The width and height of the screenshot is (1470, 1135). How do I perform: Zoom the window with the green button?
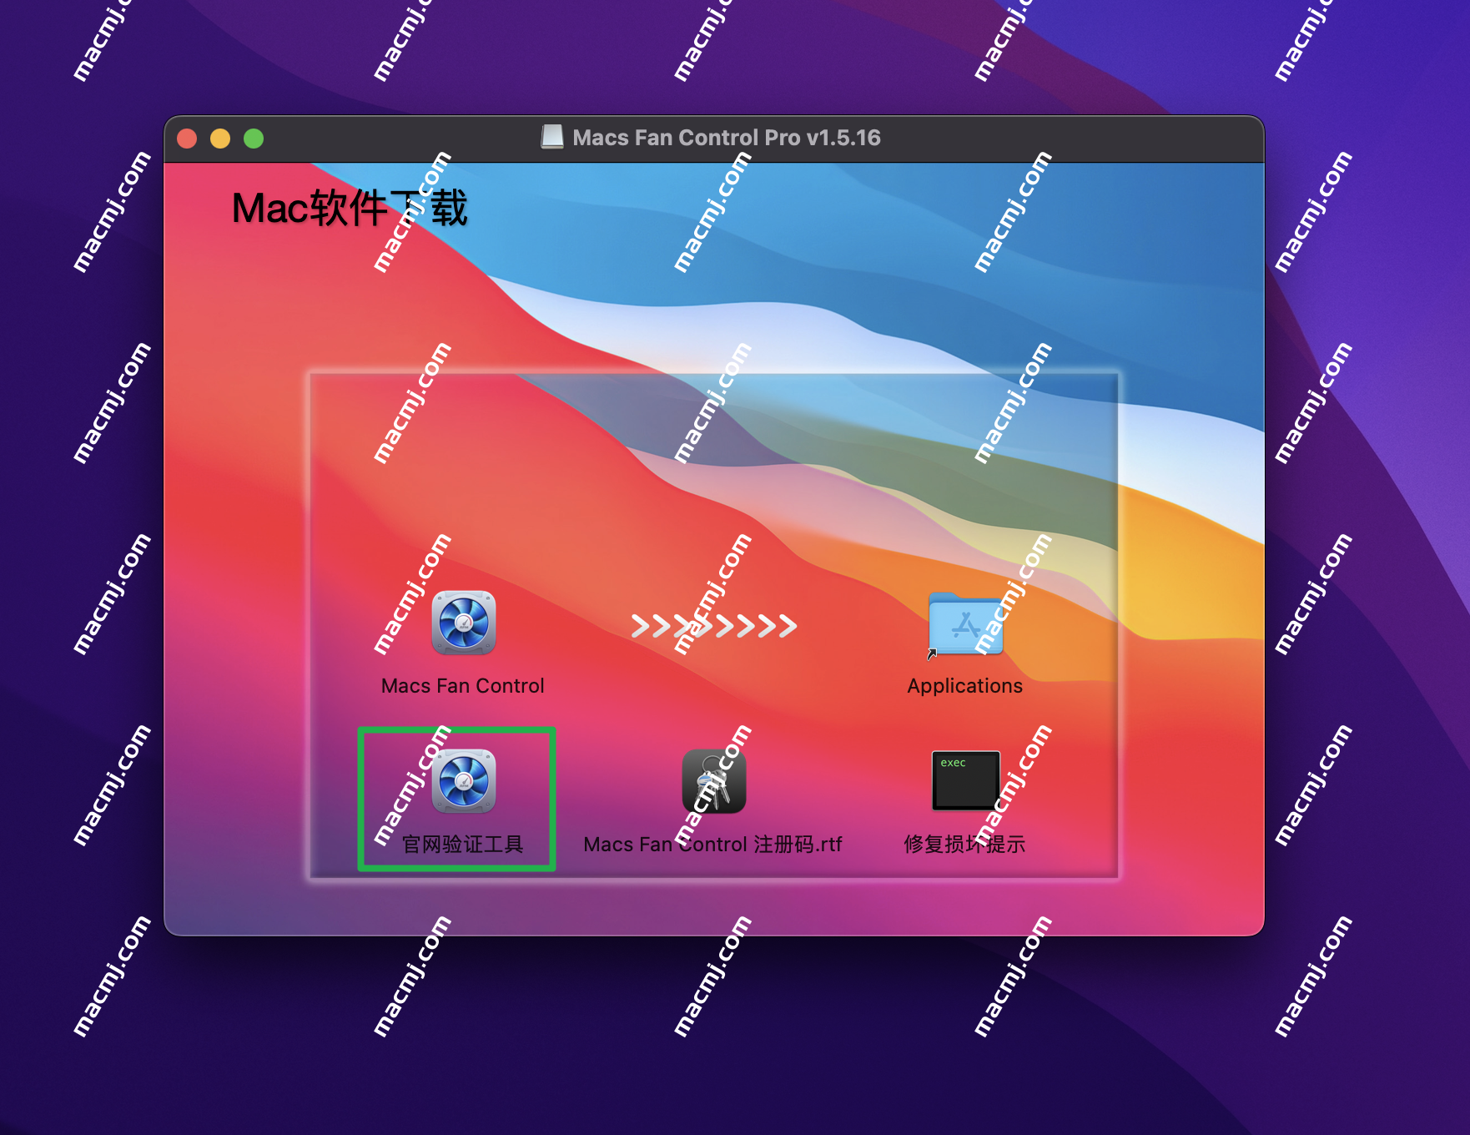254,139
